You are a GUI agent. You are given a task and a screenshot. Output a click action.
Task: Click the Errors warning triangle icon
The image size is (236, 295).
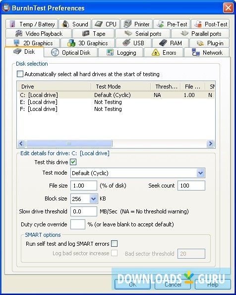(x=156, y=53)
